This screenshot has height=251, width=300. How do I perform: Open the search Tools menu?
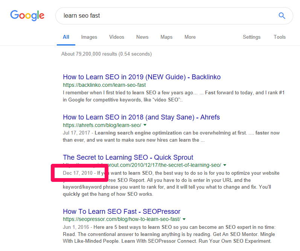(280, 37)
